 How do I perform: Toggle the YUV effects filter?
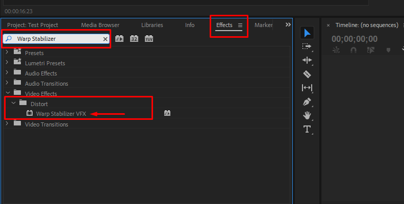click(x=148, y=39)
